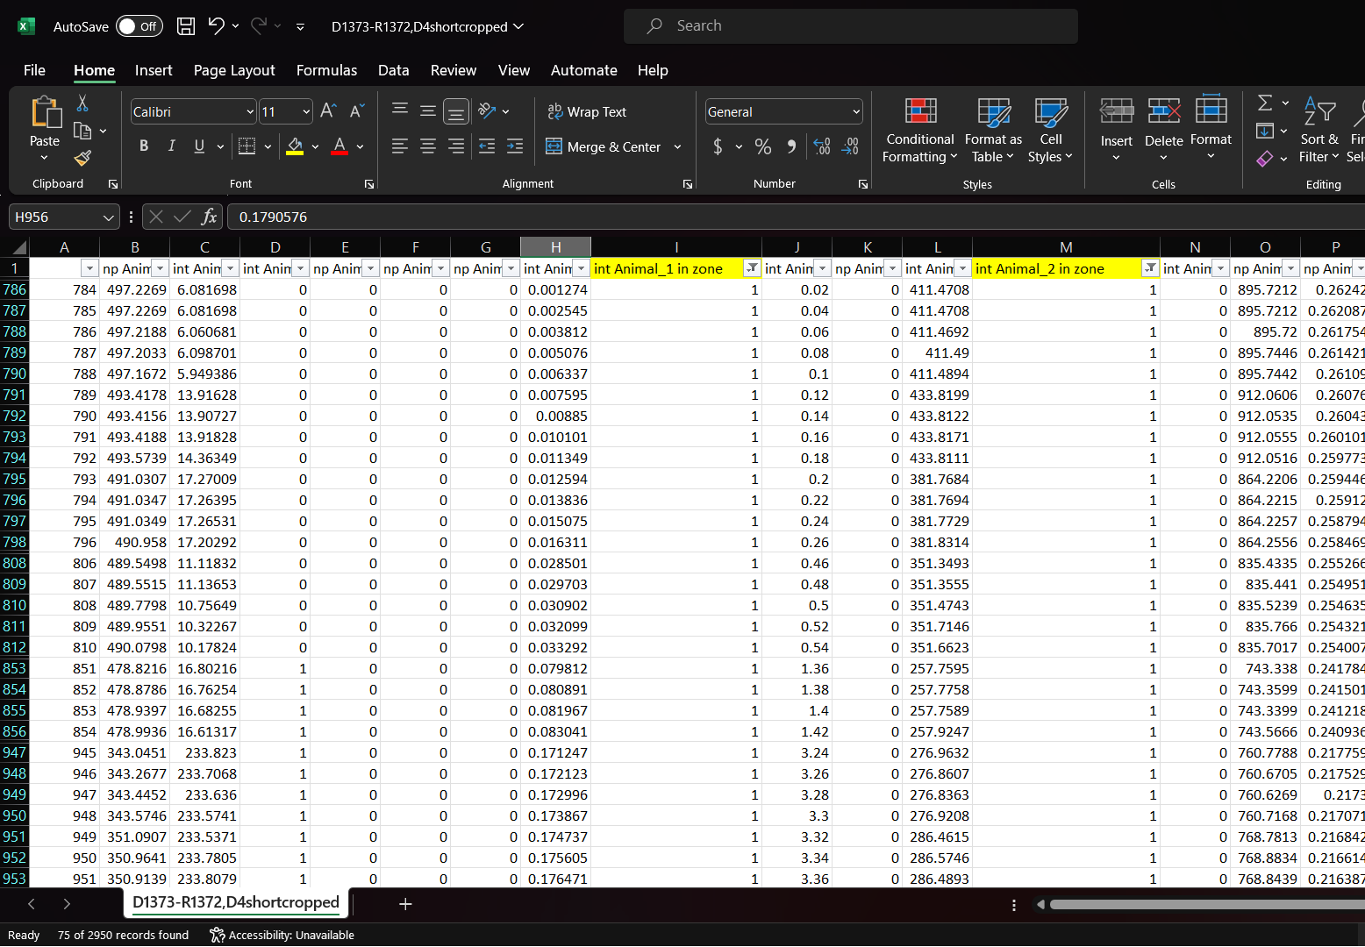The image size is (1365, 947).
Task: Switch to the Formulas tab
Action: tap(326, 70)
